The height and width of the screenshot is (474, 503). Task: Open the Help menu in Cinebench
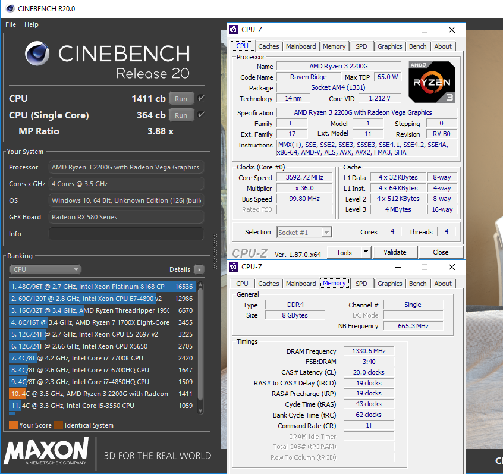(x=32, y=24)
